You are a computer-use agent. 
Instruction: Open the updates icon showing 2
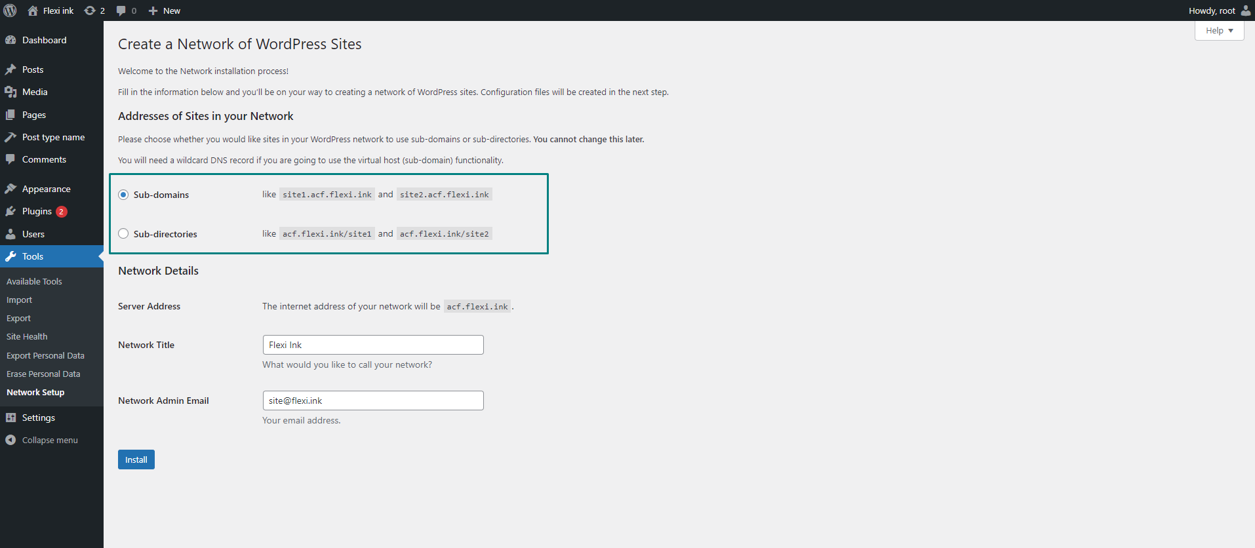coord(90,10)
